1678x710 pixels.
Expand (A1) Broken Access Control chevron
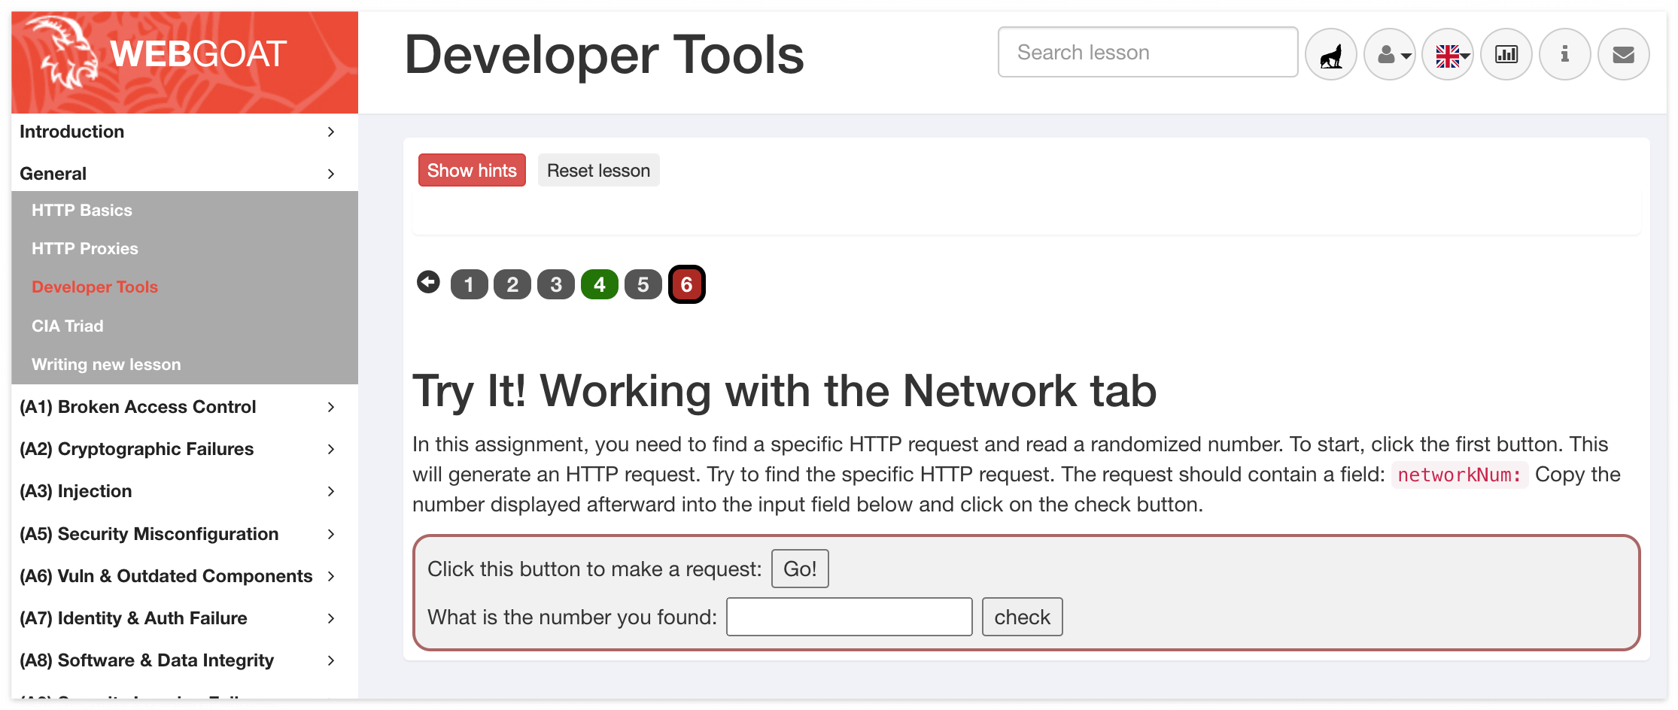coord(331,407)
